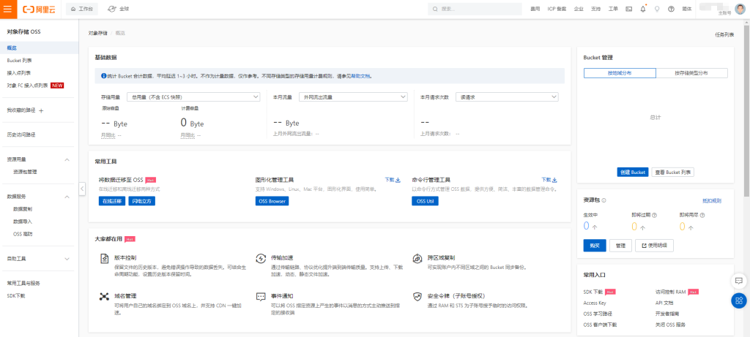
Task: Click 查看 Bucket 列表 button
Action: coord(672,173)
